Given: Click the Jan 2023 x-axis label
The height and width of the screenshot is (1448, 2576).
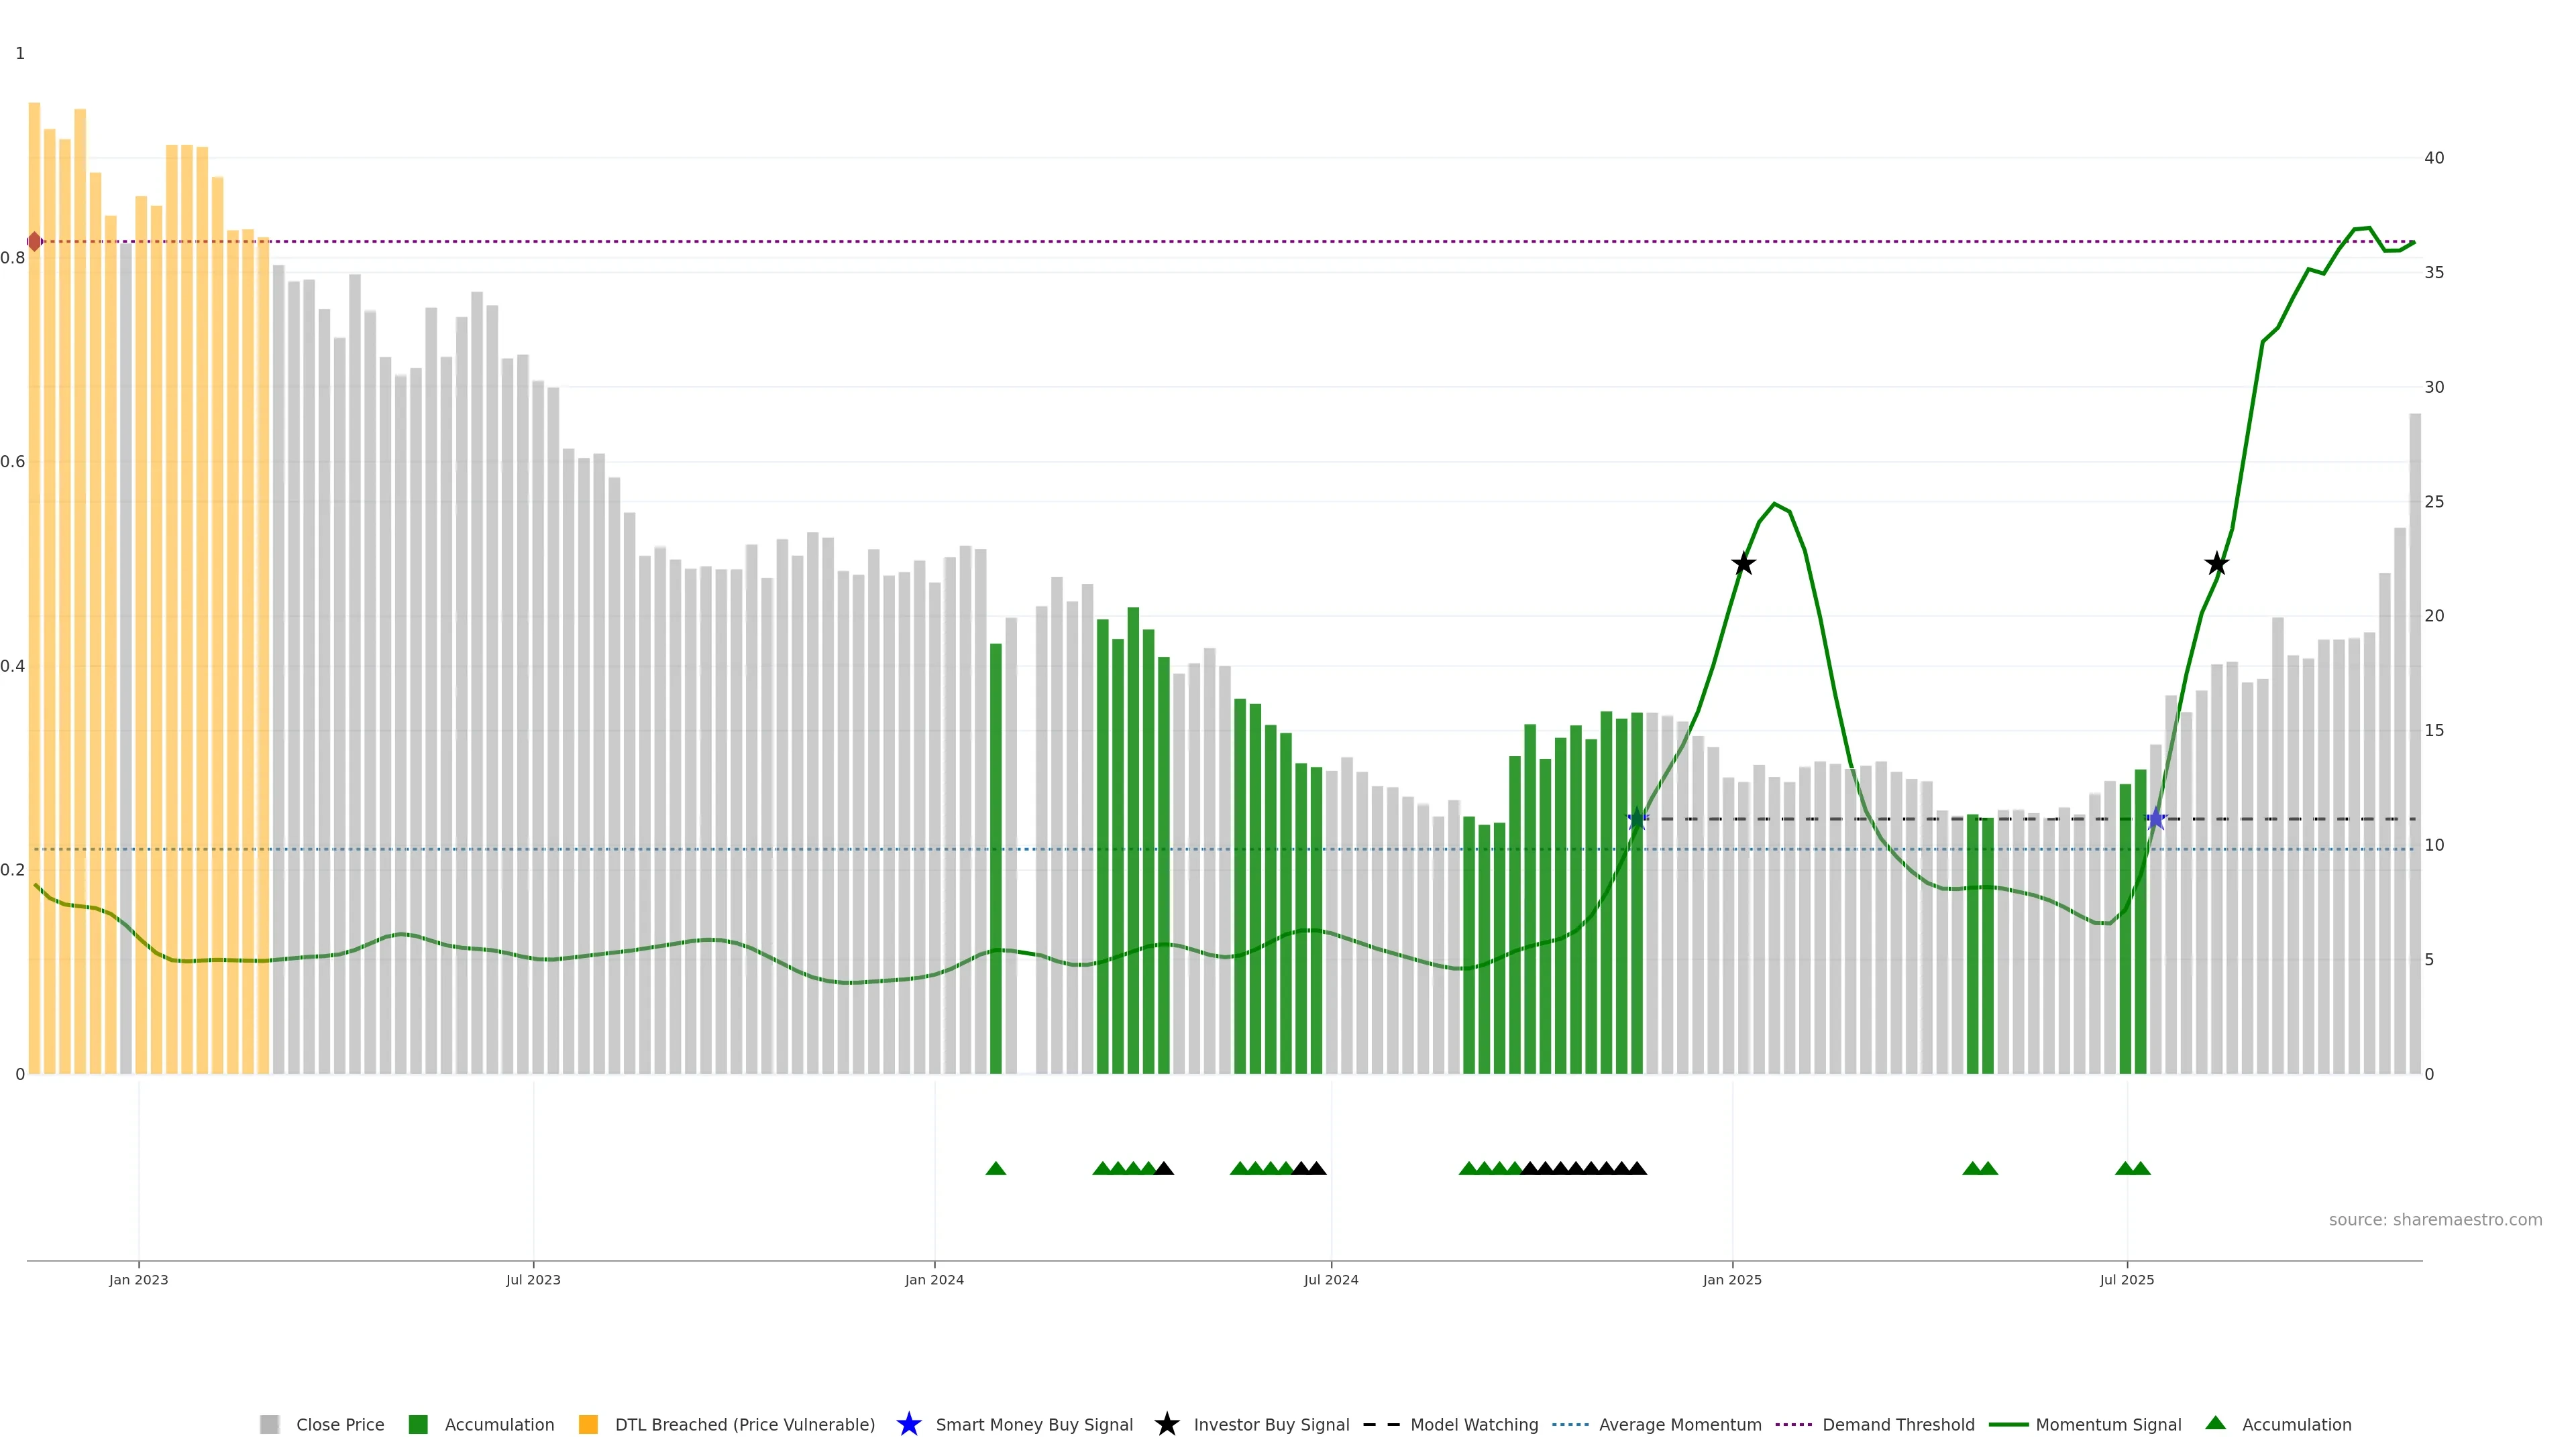Looking at the screenshot, I should (139, 1279).
